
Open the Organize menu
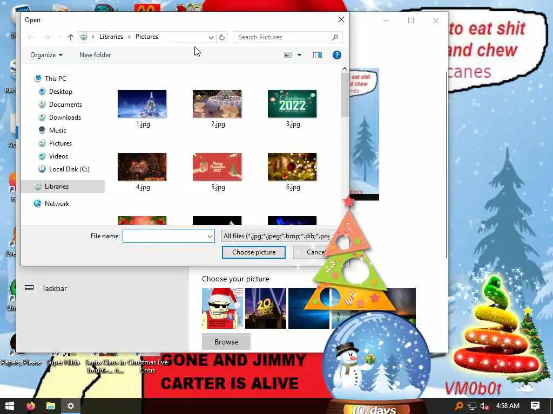[46, 55]
